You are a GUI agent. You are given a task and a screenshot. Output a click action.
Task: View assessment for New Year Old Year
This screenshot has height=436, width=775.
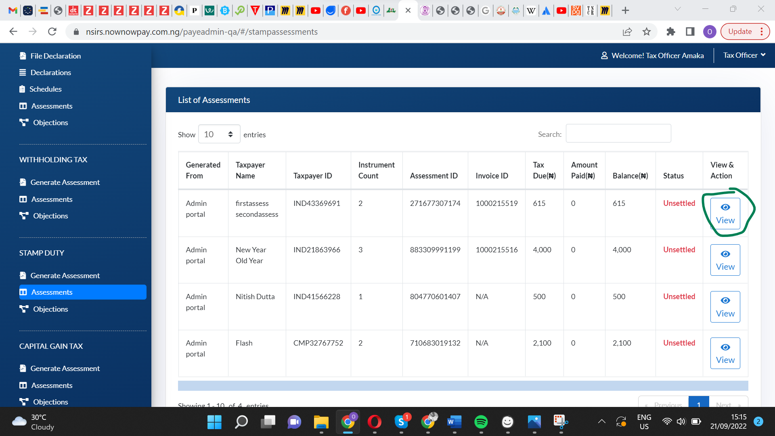click(725, 260)
